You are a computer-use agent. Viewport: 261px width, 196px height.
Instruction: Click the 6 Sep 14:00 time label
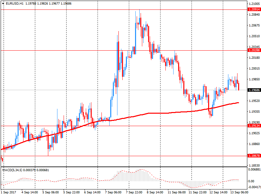(92, 192)
